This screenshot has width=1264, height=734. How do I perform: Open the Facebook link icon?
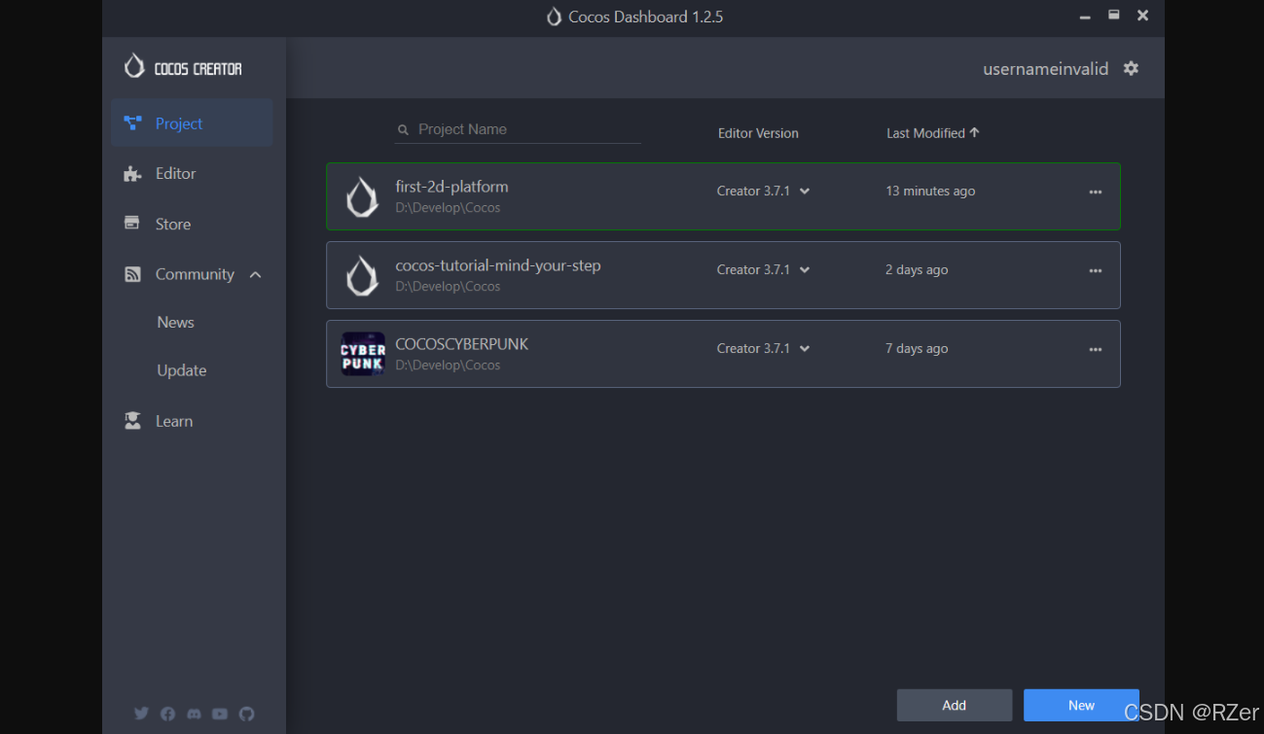coord(167,714)
